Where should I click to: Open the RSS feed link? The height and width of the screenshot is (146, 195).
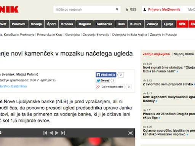click(x=133, y=10)
